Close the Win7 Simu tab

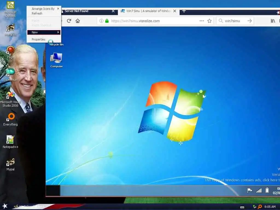175,11
